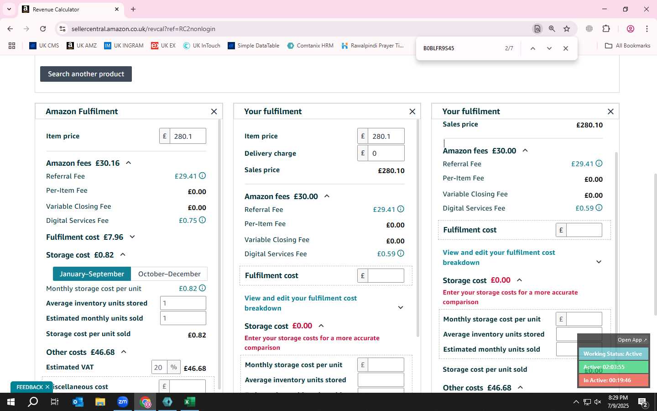Close the find-in-page bar
Screen dimensions: 657x411
[x=566, y=48]
